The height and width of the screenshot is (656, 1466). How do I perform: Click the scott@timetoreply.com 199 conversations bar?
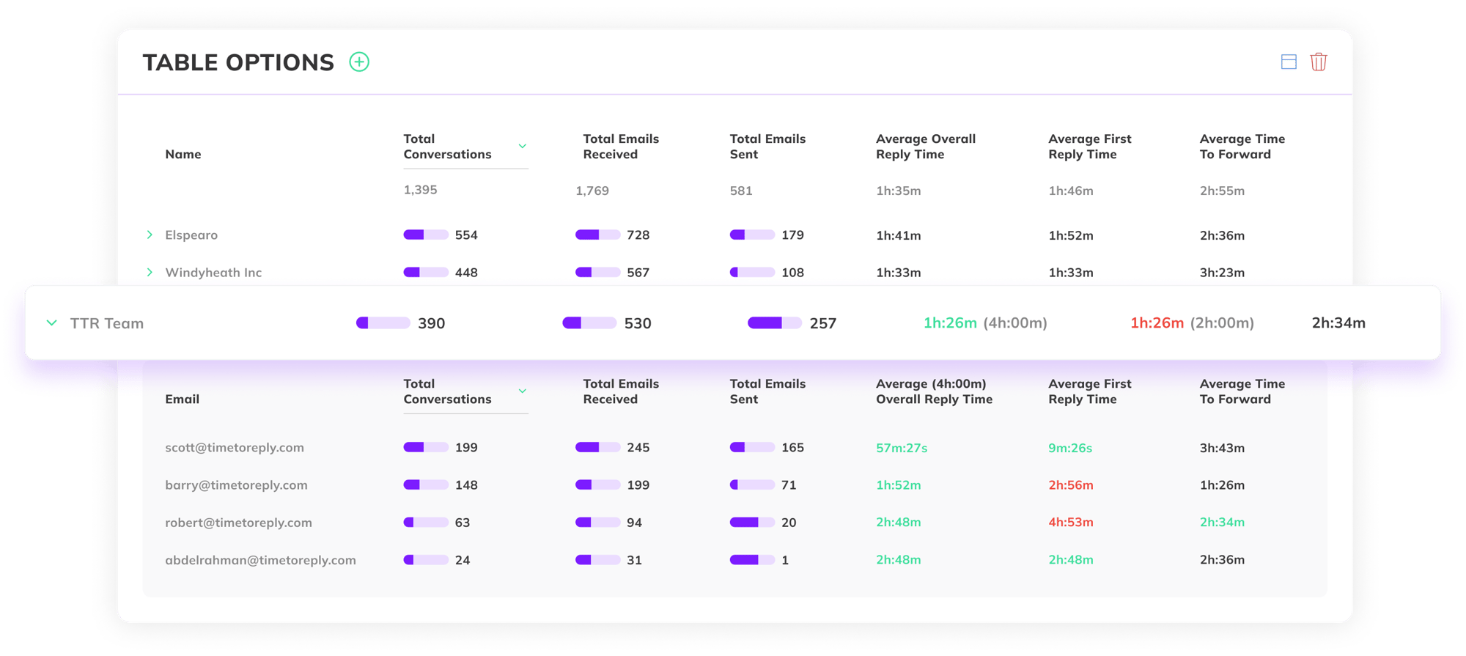pyautogui.click(x=426, y=448)
